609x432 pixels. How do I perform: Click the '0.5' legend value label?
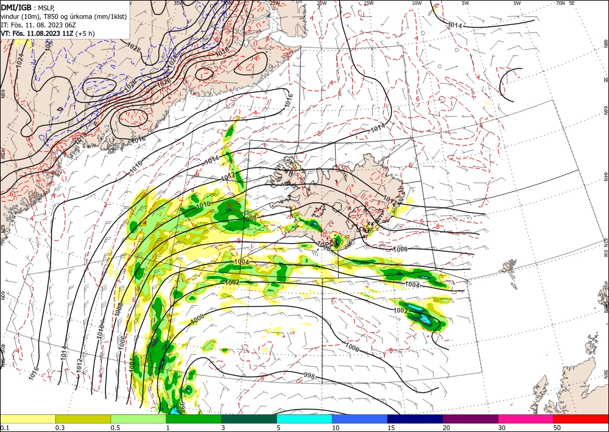pyautogui.click(x=115, y=428)
